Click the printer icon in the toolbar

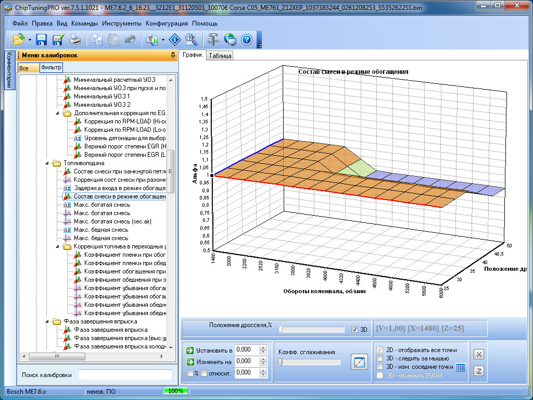(x=75, y=40)
